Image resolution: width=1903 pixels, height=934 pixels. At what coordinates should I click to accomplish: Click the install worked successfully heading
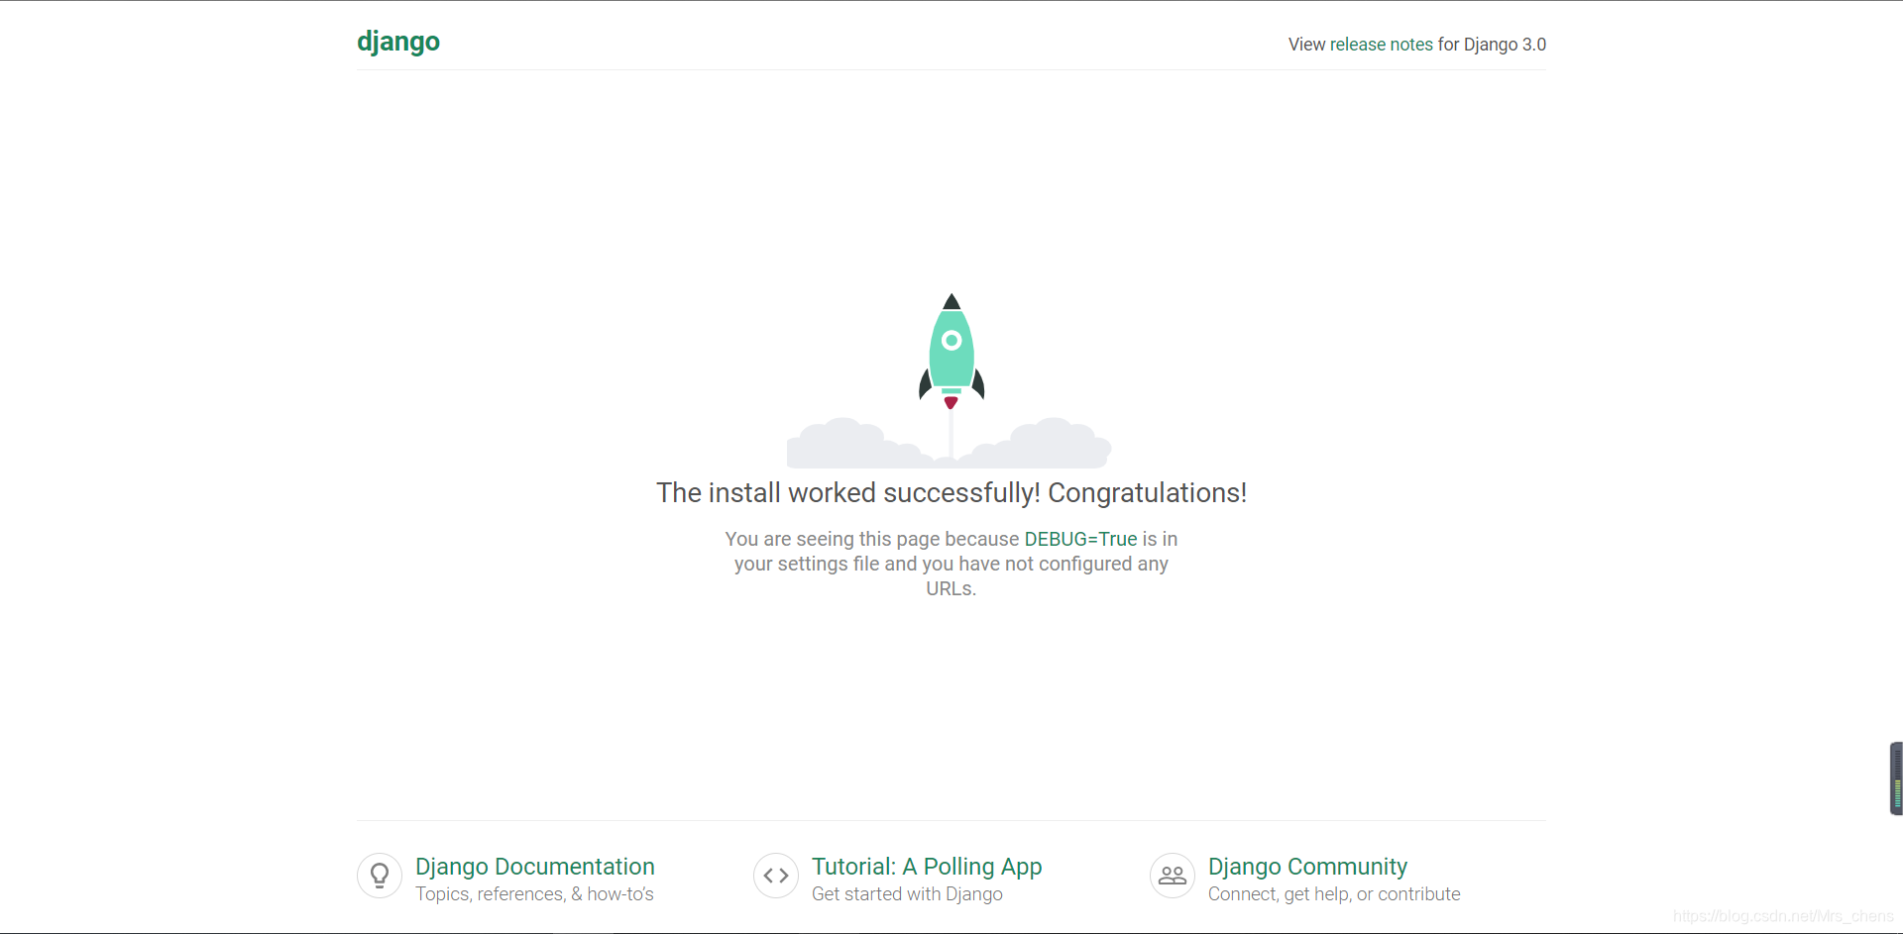click(x=951, y=493)
